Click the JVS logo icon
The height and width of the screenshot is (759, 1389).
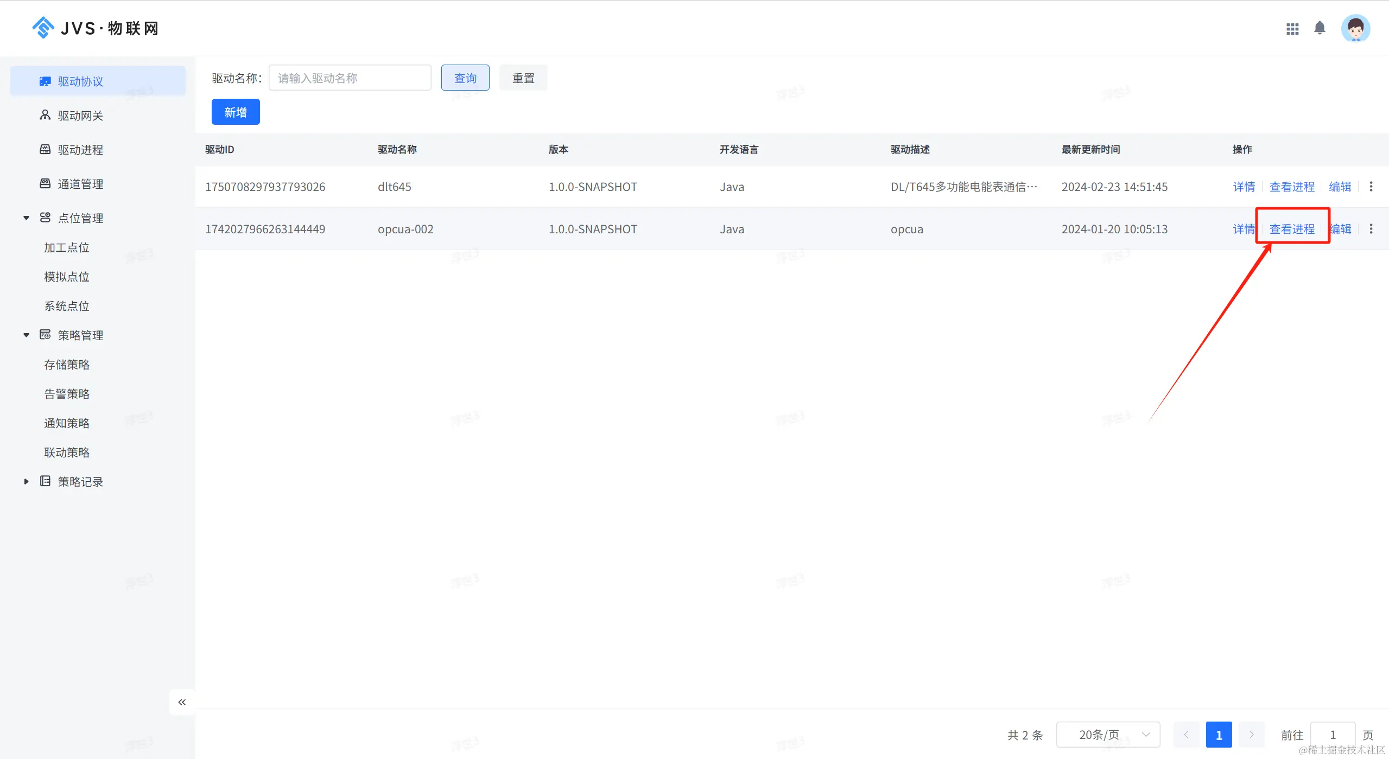43,28
